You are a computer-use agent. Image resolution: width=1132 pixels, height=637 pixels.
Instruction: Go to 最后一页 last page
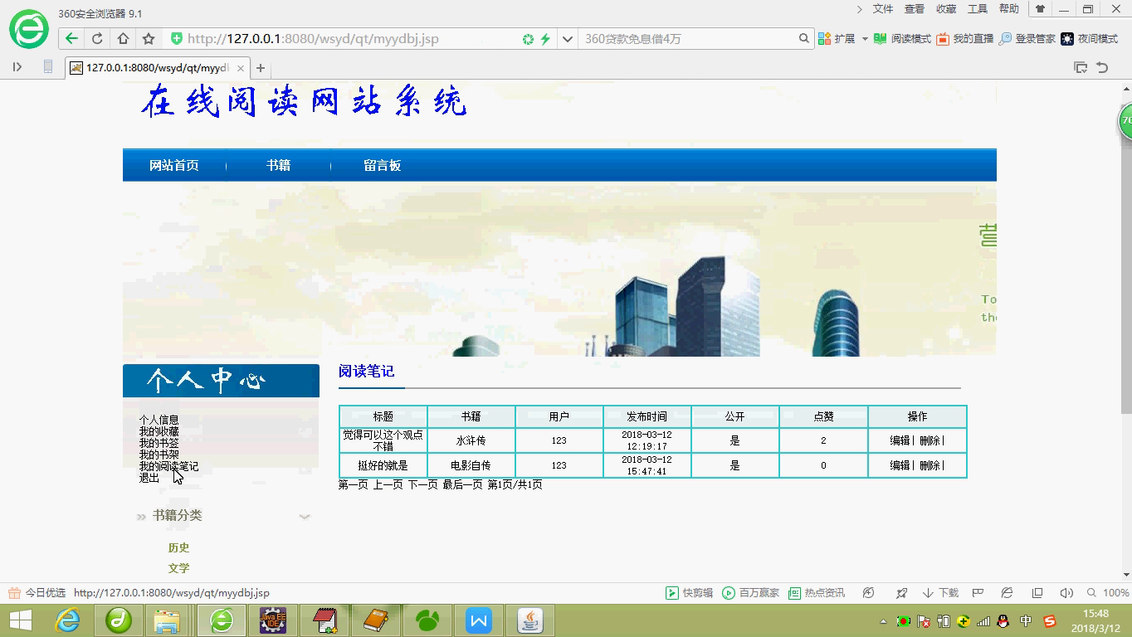[x=462, y=485]
